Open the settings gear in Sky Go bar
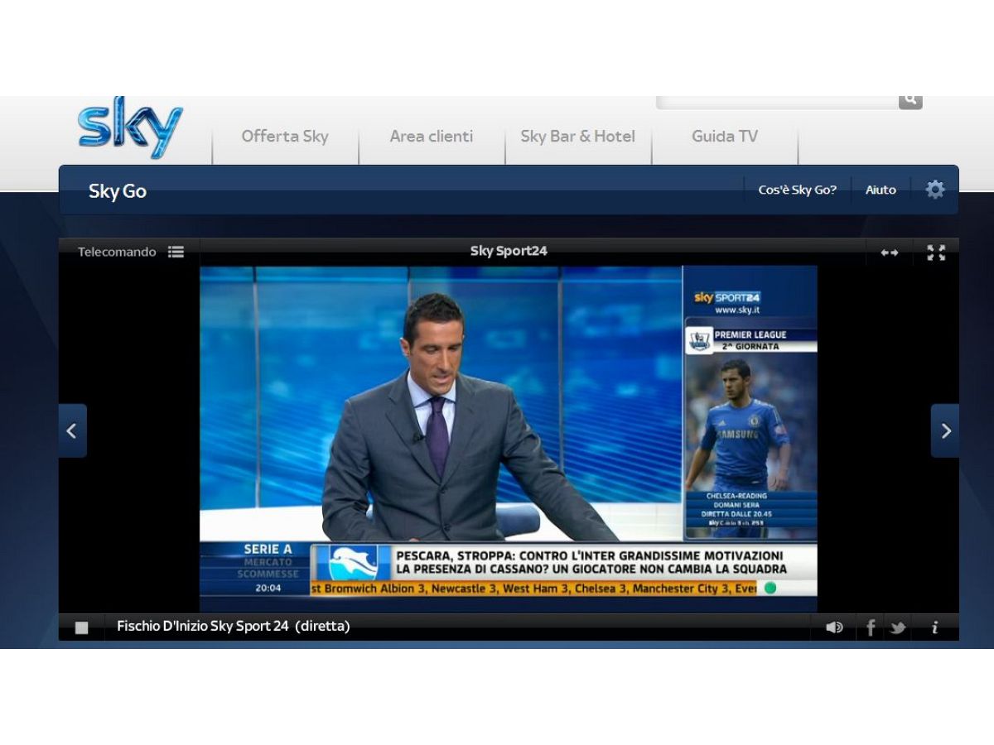This screenshot has height=745, width=994. point(935,190)
